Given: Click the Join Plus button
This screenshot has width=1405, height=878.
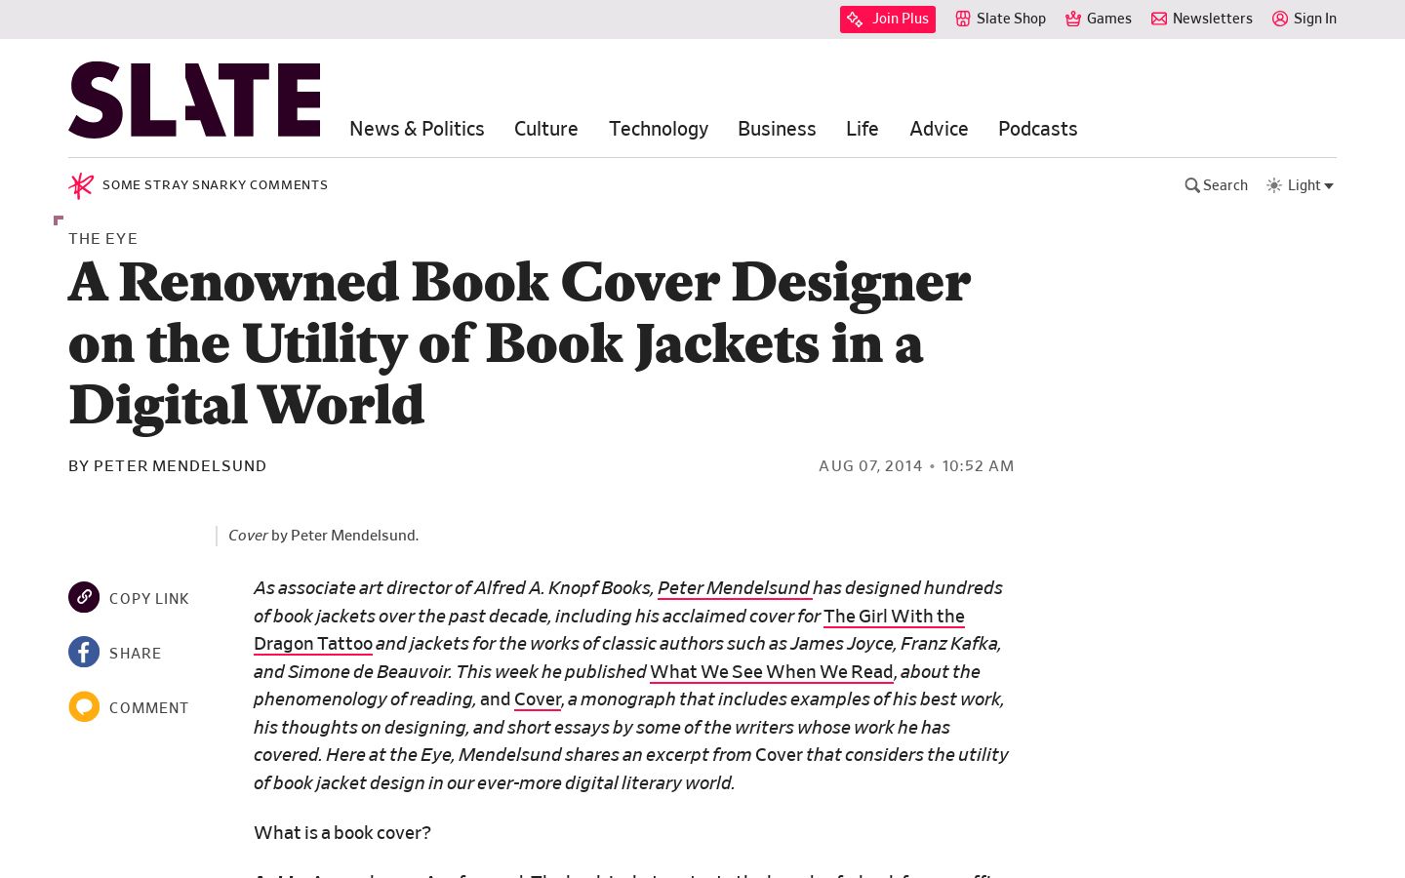Looking at the screenshot, I should tap(887, 20).
